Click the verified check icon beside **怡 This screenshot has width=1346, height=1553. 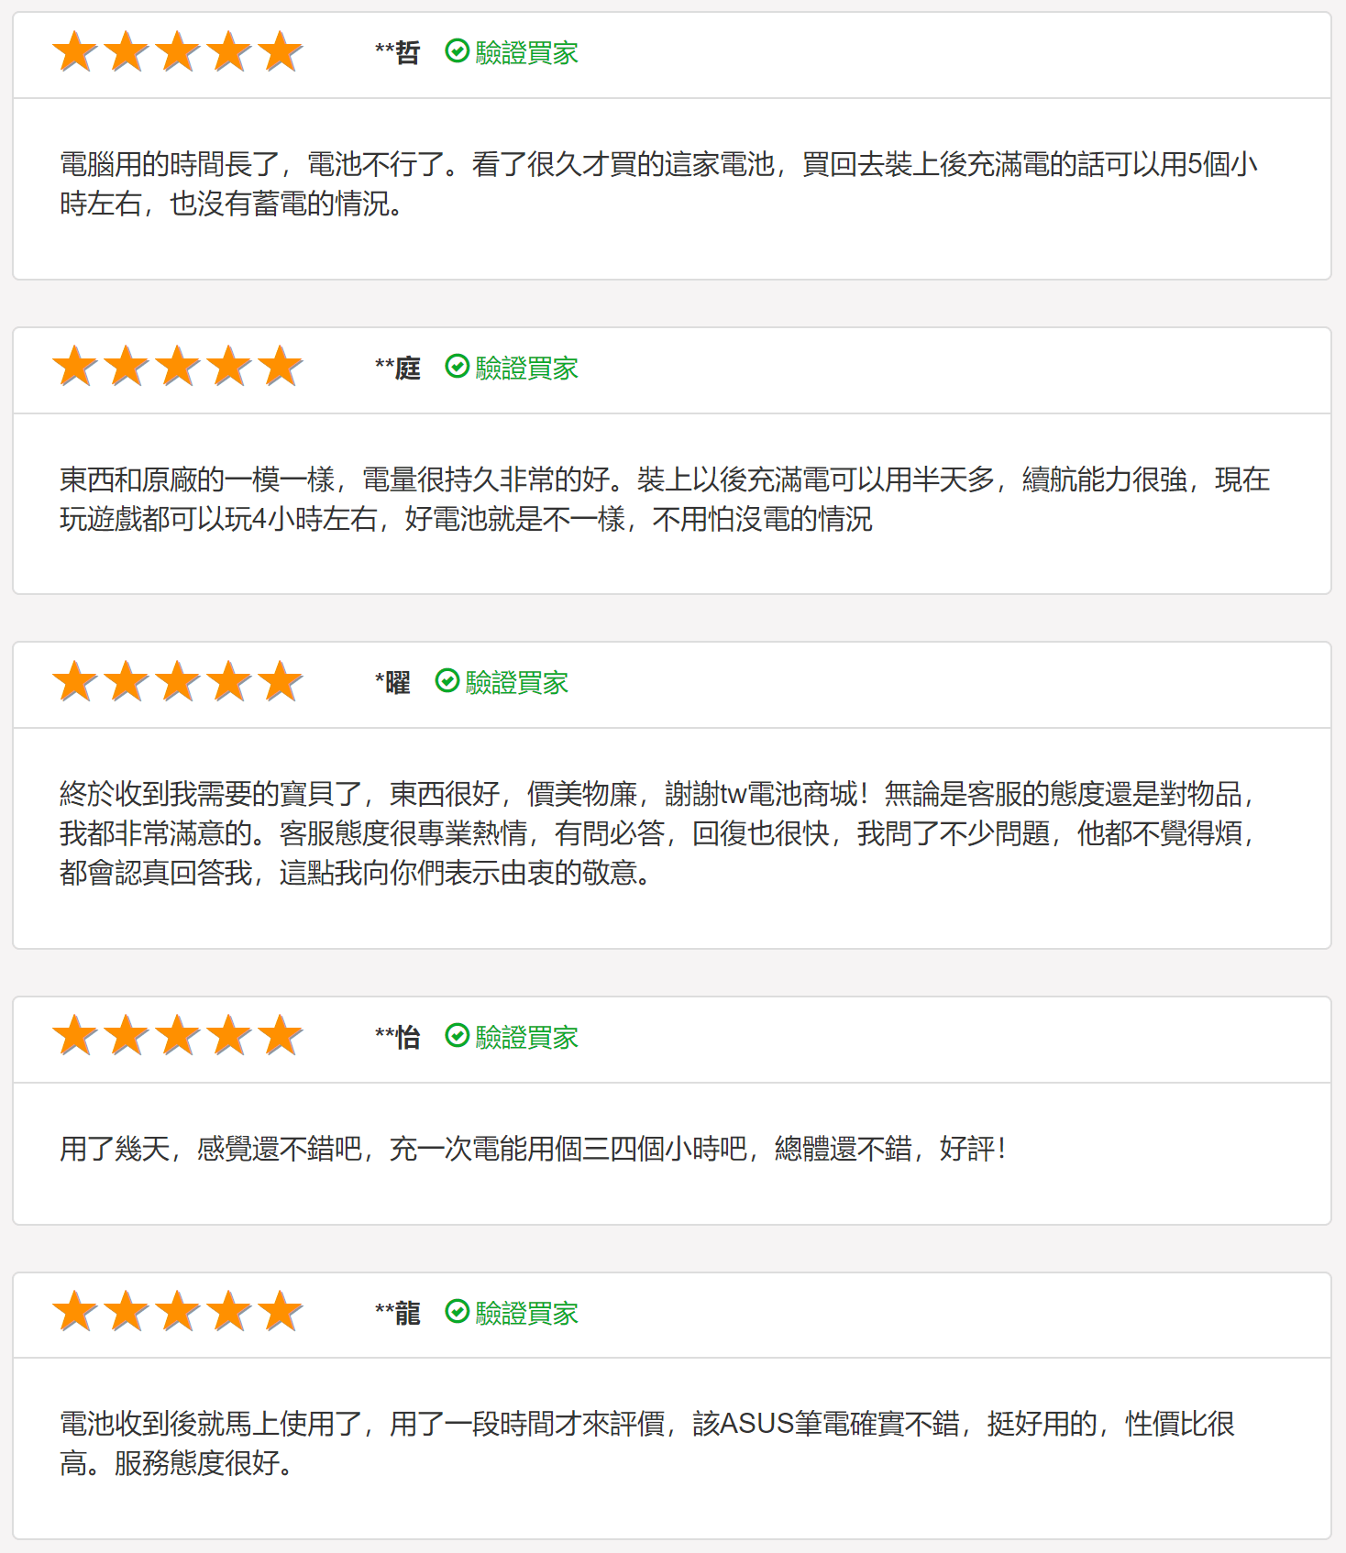coord(457,1036)
